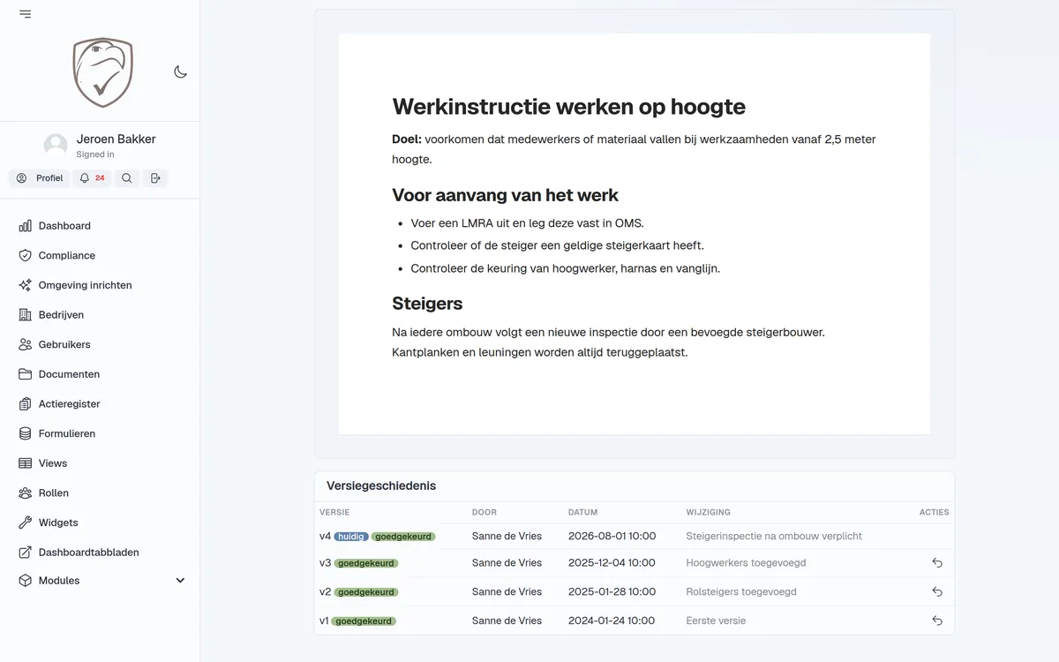Expand Modules chevron arrow
Viewport: 1059px width, 662px height.
pyautogui.click(x=180, y=581)
